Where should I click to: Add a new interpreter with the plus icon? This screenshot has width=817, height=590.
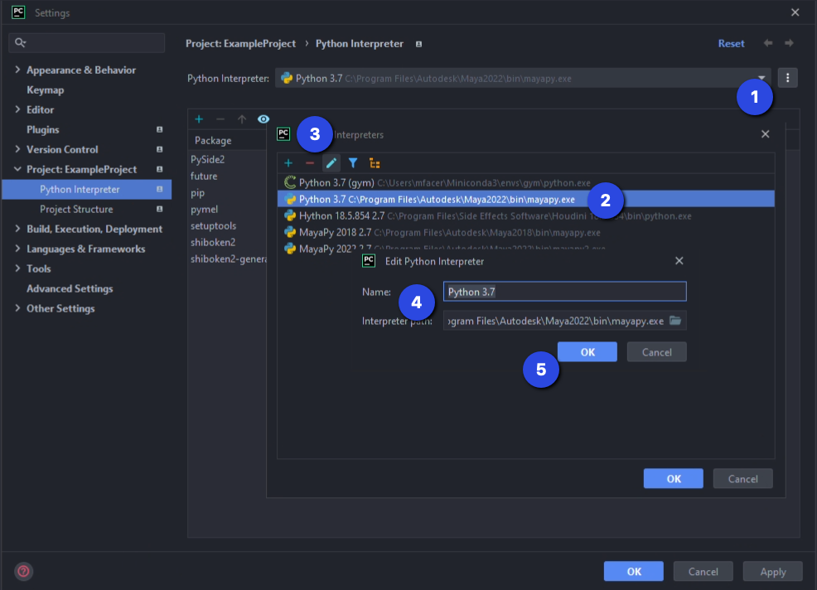click(288, 163)
